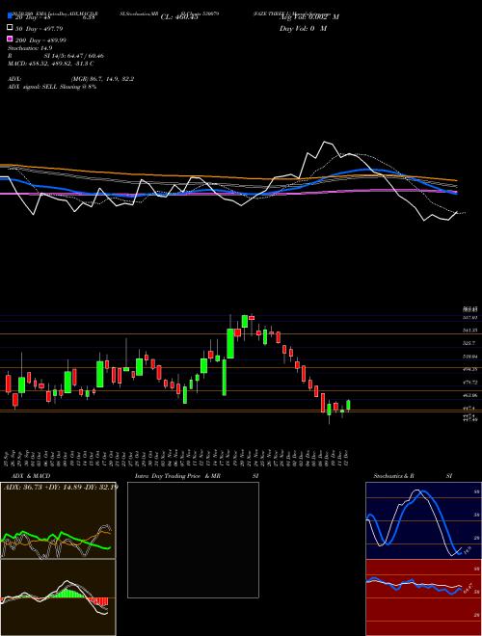Click the 'Avg Vol: 0.002 M' label
482x636 pixels.
pos(309,17)
